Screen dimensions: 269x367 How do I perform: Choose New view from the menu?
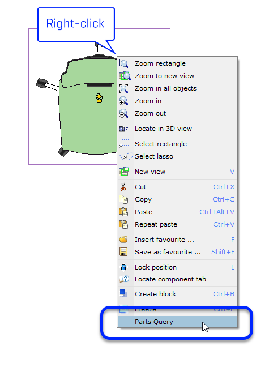pyautogui.click(x=177, y=172)
